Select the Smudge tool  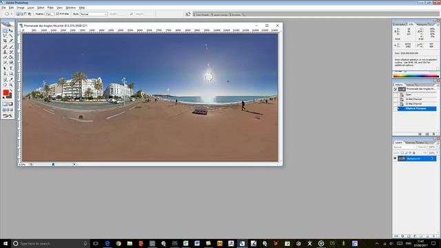click(x=5, y=63)
